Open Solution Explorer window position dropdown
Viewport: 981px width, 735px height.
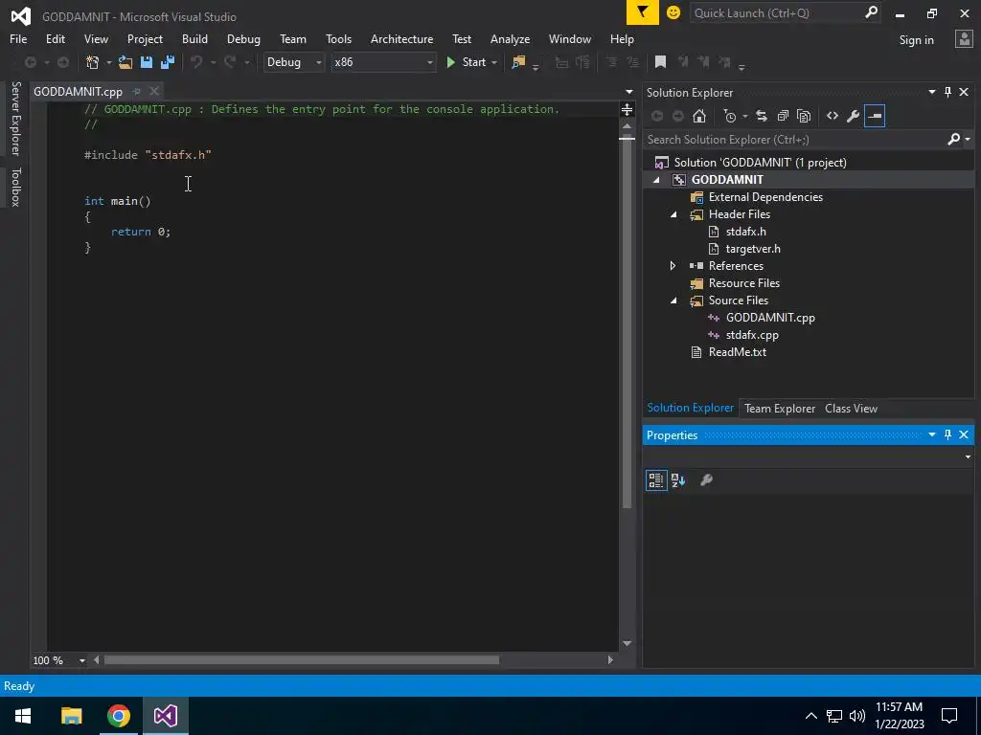[931, 92]
